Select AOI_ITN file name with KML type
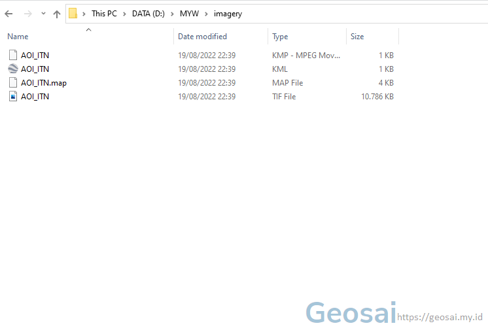The height and width of the screenshot is (330, 488). coord(35,69)
